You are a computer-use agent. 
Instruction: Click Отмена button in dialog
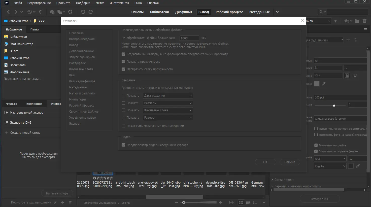pyautogui.click(x=290, y=162)
